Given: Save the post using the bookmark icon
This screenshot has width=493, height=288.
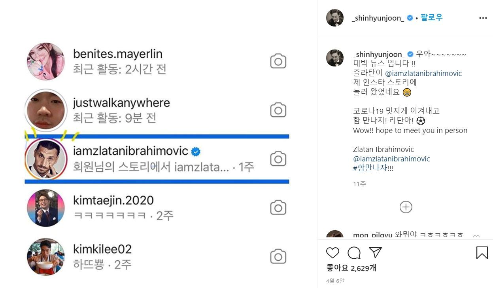Looking at the screenshot, I should pos(482,253).
